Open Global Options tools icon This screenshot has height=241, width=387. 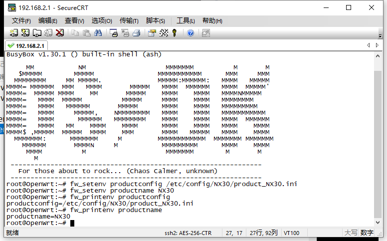pos(164,33)
